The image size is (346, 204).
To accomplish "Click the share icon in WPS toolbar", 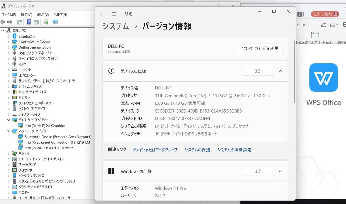I will (324, 25).
